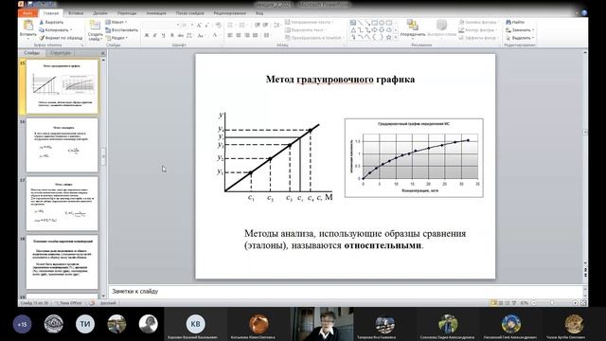Open the Направление текста dropdown
Viewport: 606px width, 341px height.
tap(310, 22)
